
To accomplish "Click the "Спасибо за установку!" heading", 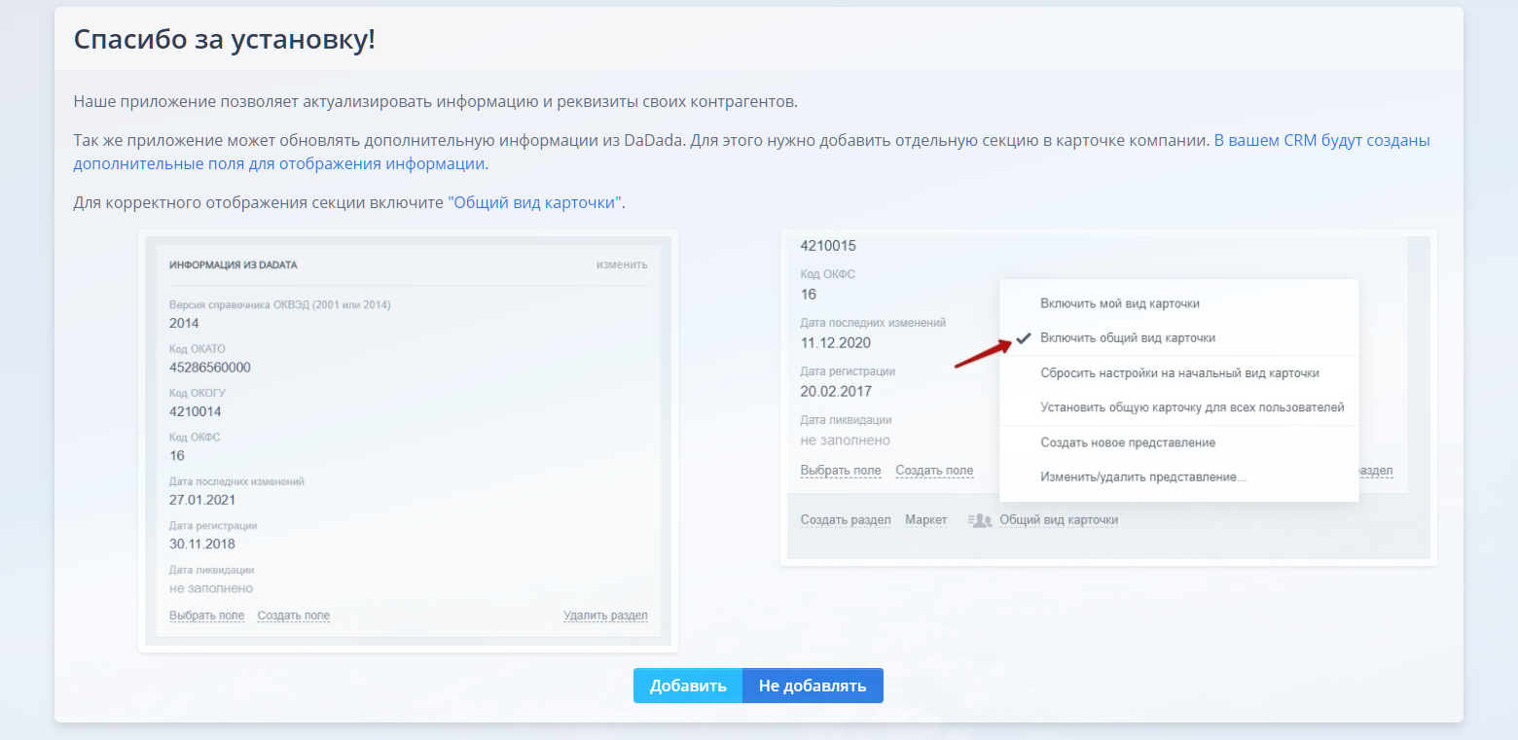I will [224, 40].
